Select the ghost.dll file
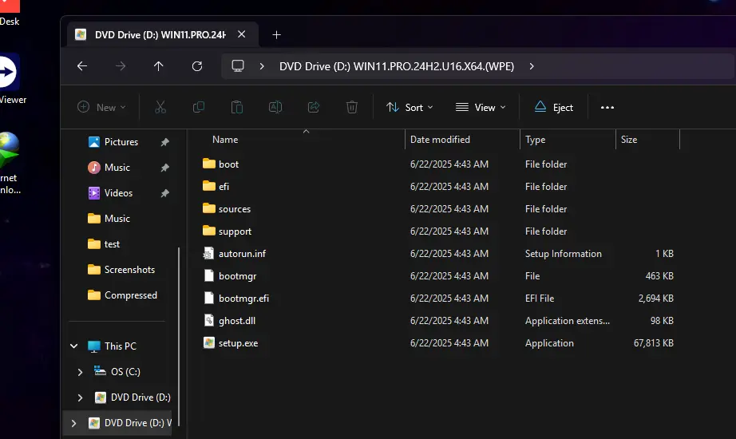736x439 pixels. pos(237,321)
